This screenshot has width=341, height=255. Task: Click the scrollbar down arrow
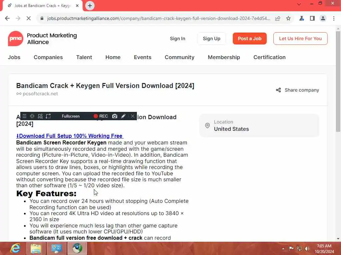pyautogui.click(x=338, y=239)
